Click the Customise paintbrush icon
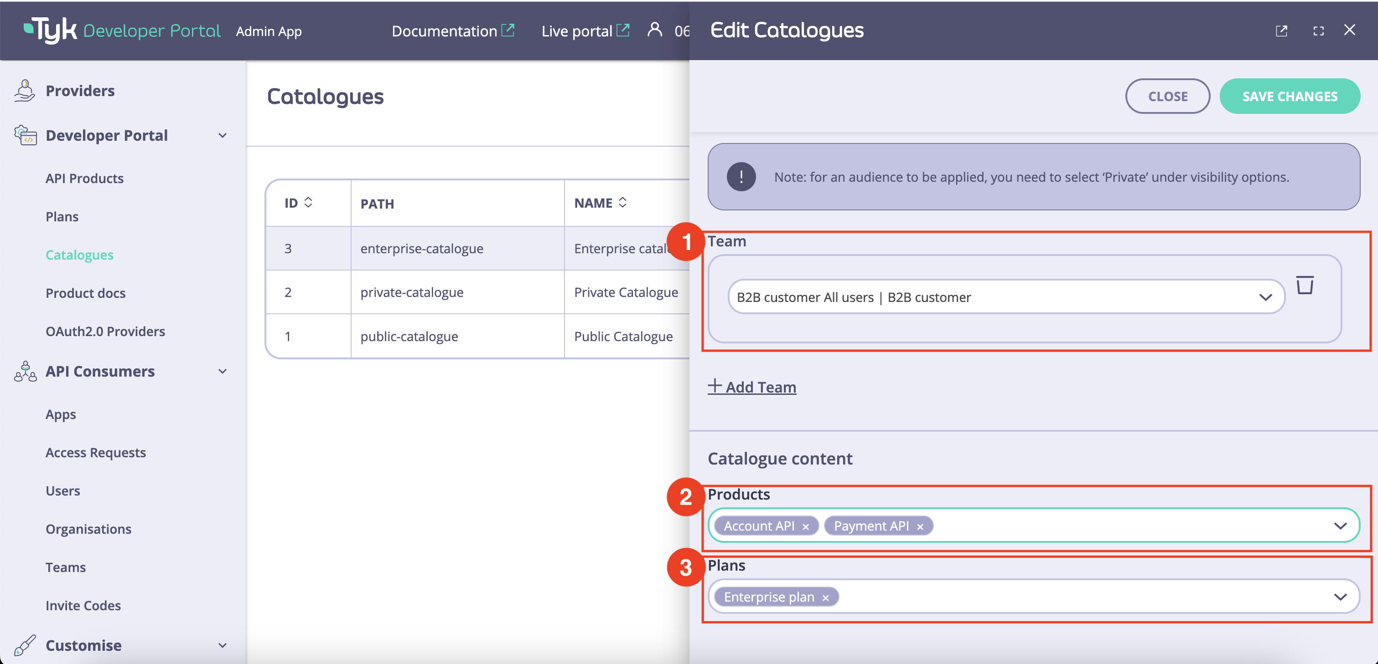 point(24,645)
